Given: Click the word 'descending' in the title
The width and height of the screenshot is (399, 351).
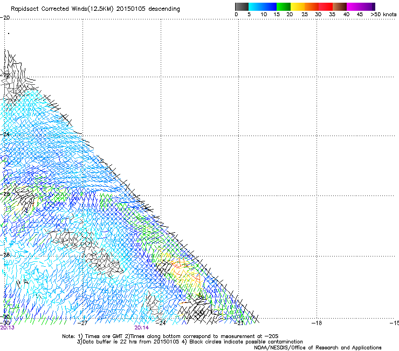Looking at the screenshot, I should 164,9.
